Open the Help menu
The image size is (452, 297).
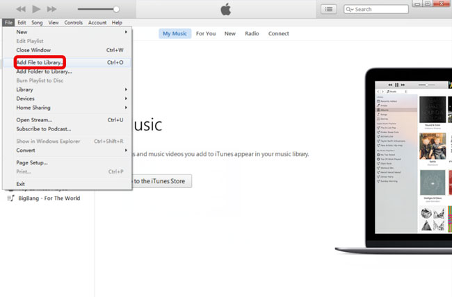tap(117, 22)
